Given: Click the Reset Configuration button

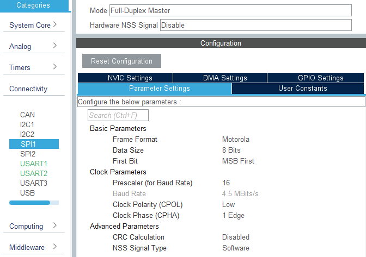Looking at the screenshot, I should coord(121,61).
